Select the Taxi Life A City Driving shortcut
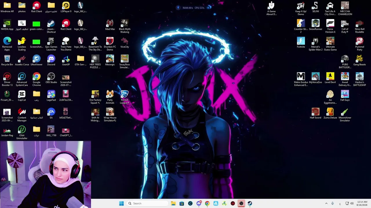Viewport: 371px width, 208px height. pos(330,9)
